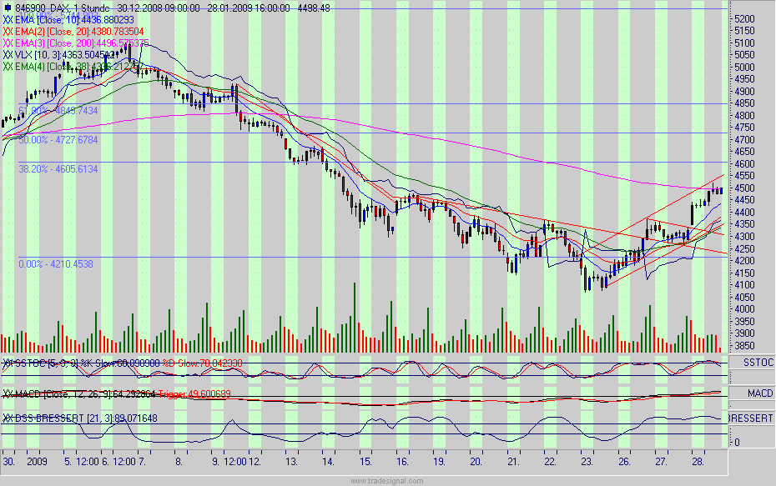This screenshot has height=486, width=776.
Task: Click the 61.80% Fibonacci retracement label
Action: pyautogui.click(x=58, y=109)
